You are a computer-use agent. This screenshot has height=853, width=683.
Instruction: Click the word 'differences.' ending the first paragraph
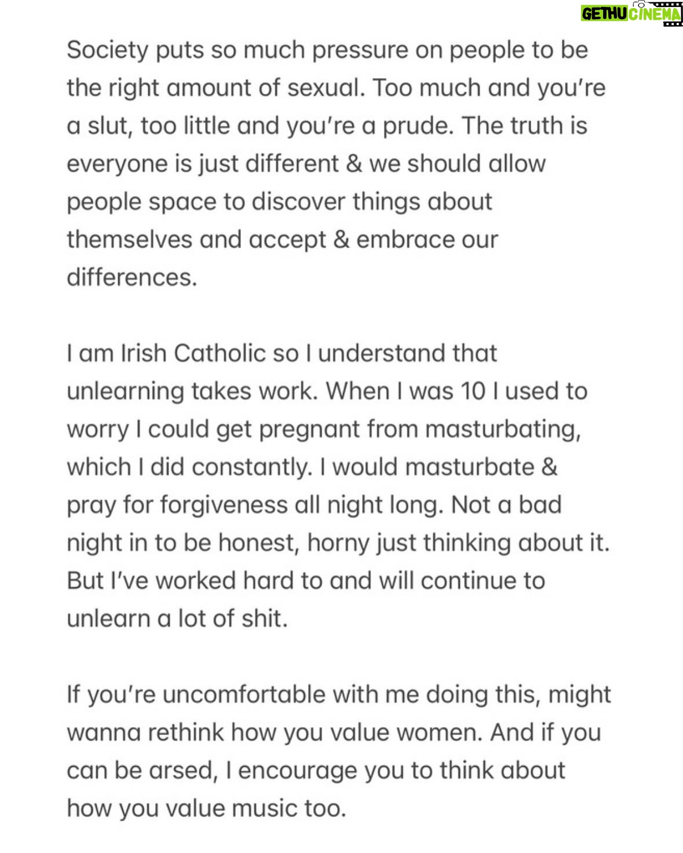132,277
